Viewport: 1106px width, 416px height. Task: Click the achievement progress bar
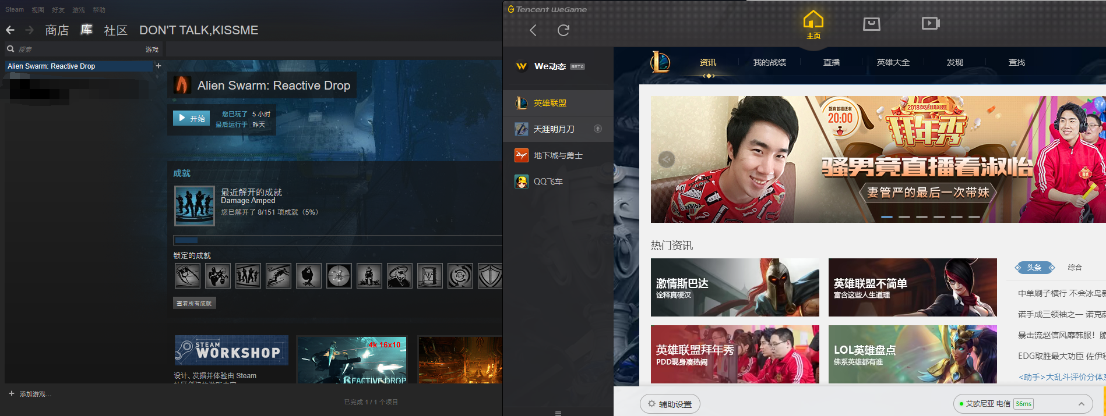coord(338,240)
